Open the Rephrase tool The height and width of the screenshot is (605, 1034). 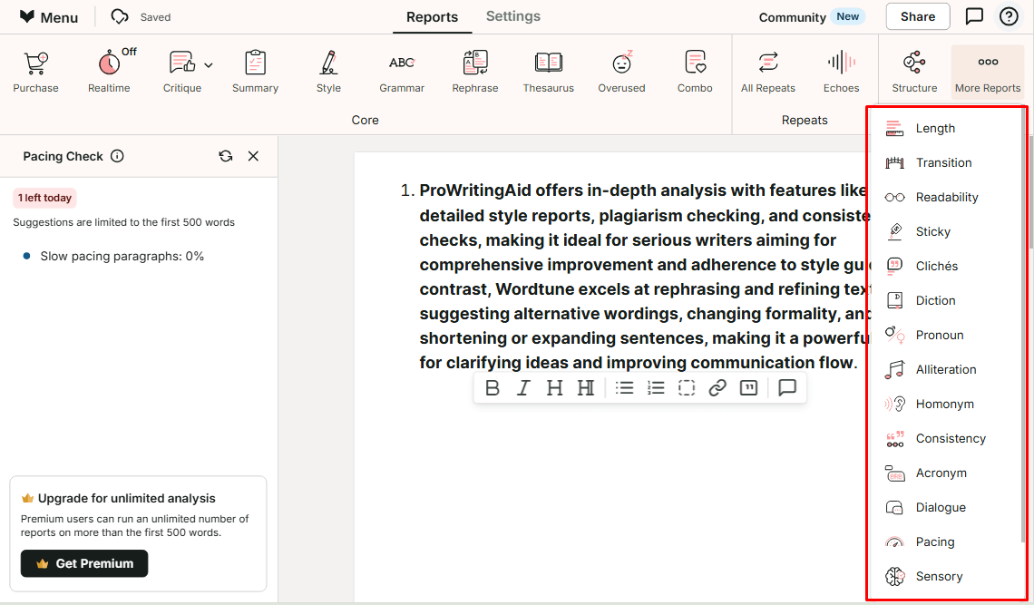click(474, 73)
